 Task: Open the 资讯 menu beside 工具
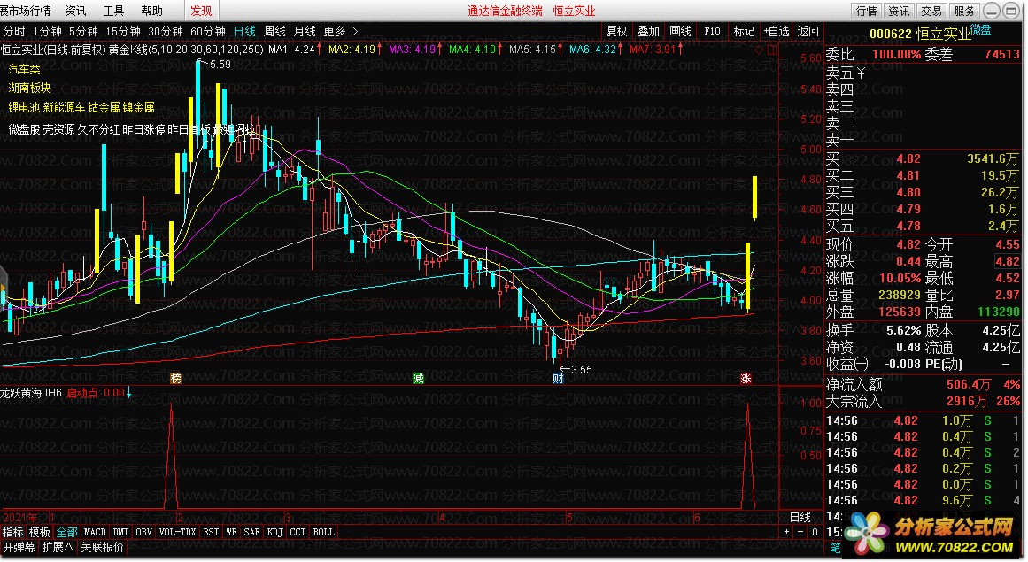[x=75, y=12]
